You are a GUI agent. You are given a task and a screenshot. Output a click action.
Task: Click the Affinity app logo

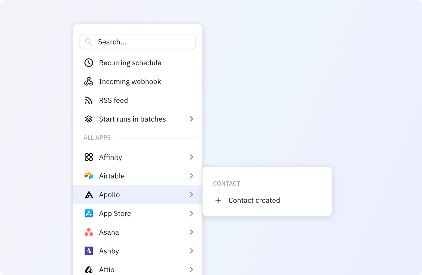point(89,157)
